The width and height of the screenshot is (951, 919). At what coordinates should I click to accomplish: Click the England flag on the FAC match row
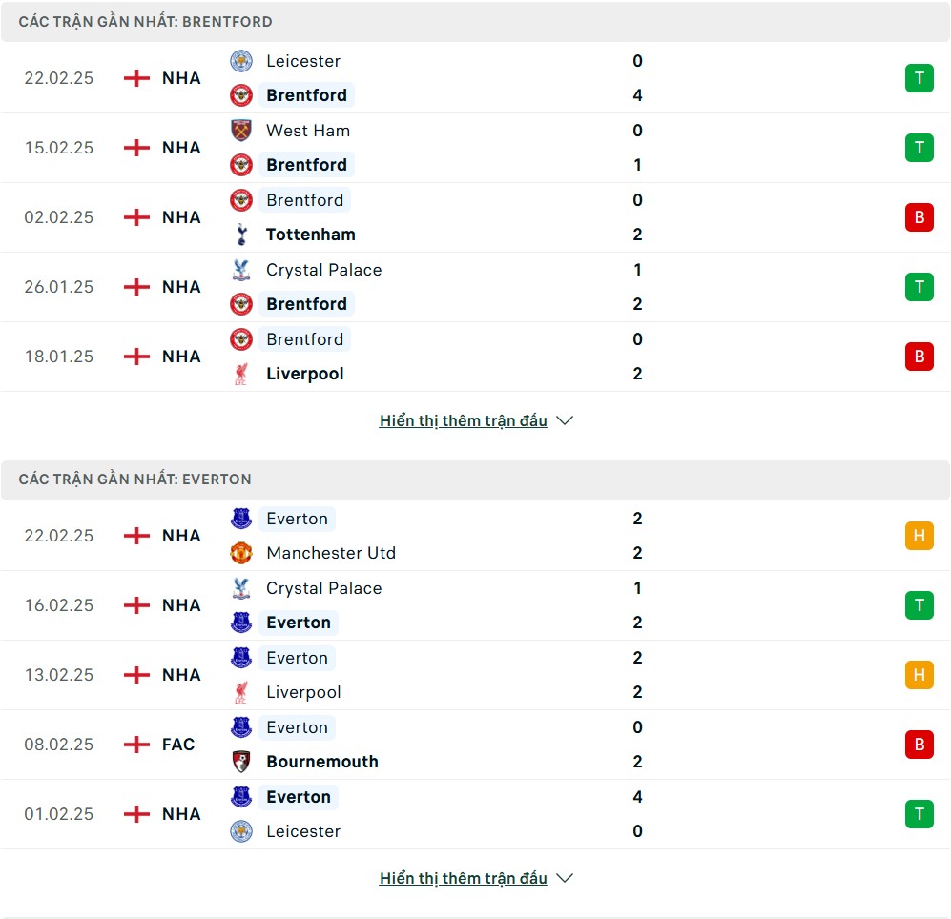[137, 745]
